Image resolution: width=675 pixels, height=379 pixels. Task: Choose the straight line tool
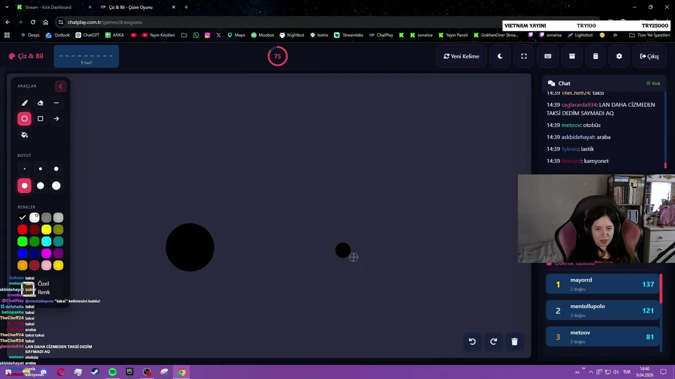coord(56,103)
